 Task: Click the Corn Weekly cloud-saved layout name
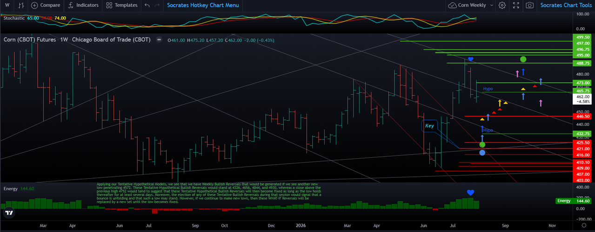click(x=468, y=5)
